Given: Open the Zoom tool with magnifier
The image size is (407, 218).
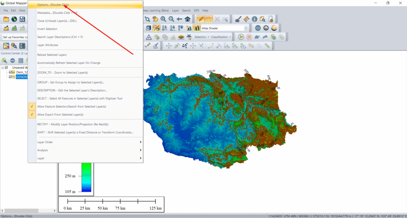Looking at the screenshot, I should (147, 19).
